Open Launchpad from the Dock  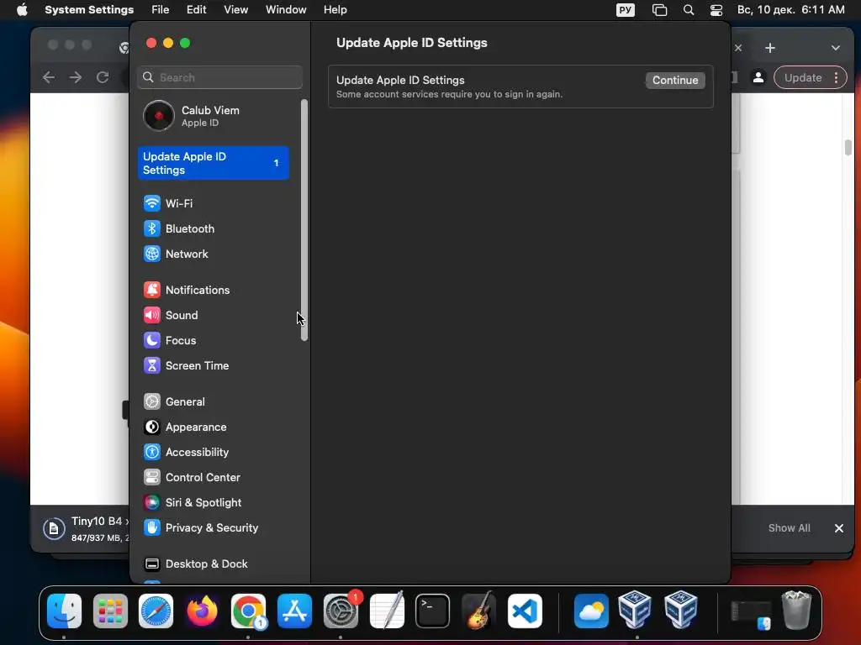[x=110, y=611]
